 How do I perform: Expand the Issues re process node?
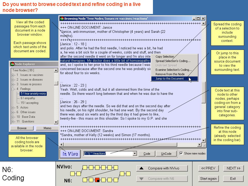[x=13, y=84]
